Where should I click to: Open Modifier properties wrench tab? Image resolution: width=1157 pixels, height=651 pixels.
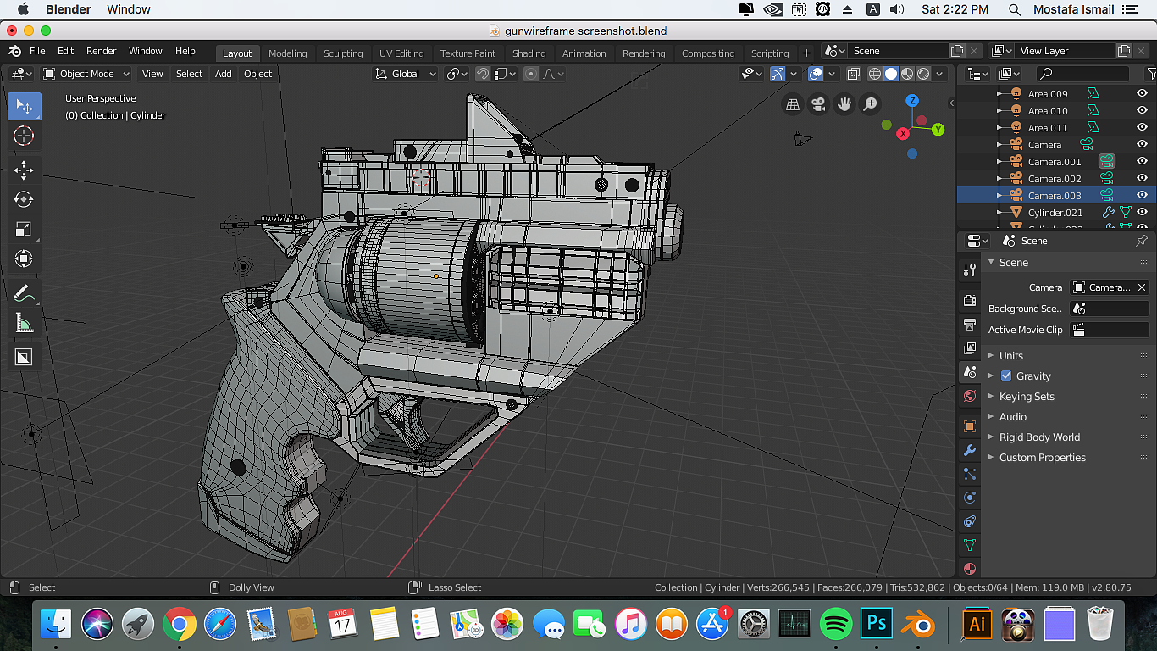(970, 450)
